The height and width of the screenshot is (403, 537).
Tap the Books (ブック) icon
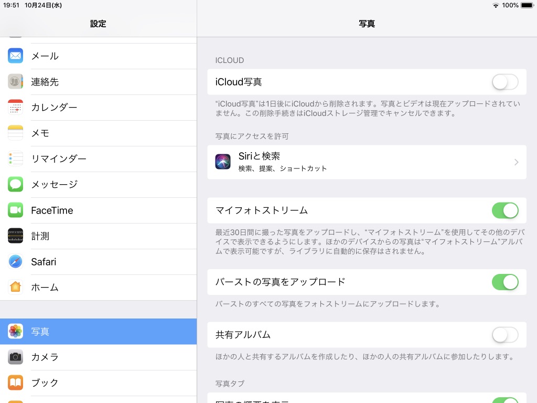pos(15,383)
